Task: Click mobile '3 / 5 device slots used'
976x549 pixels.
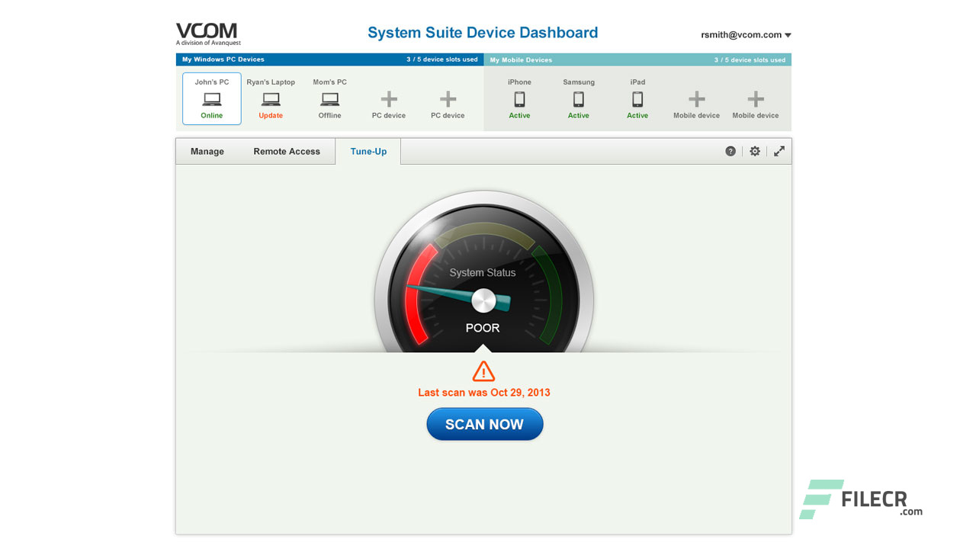Action: point(750,59)
